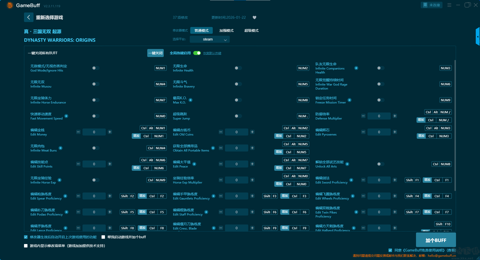Click the NUM8 hotkey for Max K.O.
Screen dimensions: 480x260
click(303, 100)
